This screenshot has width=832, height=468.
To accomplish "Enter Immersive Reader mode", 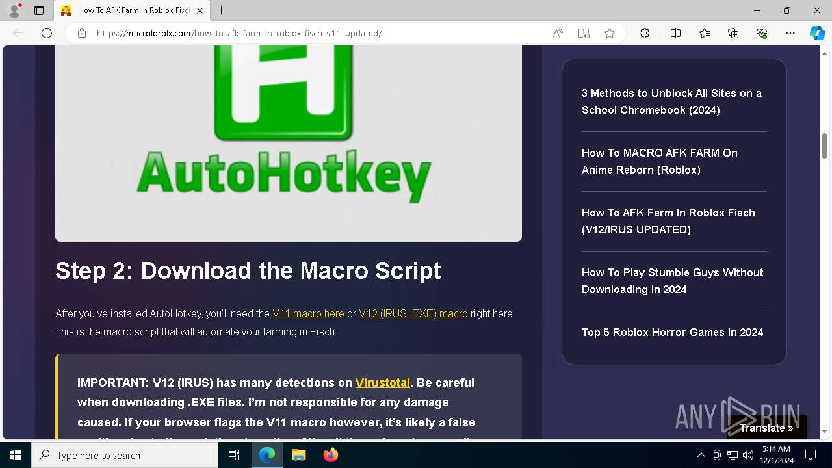I will [x=584, y=33].
